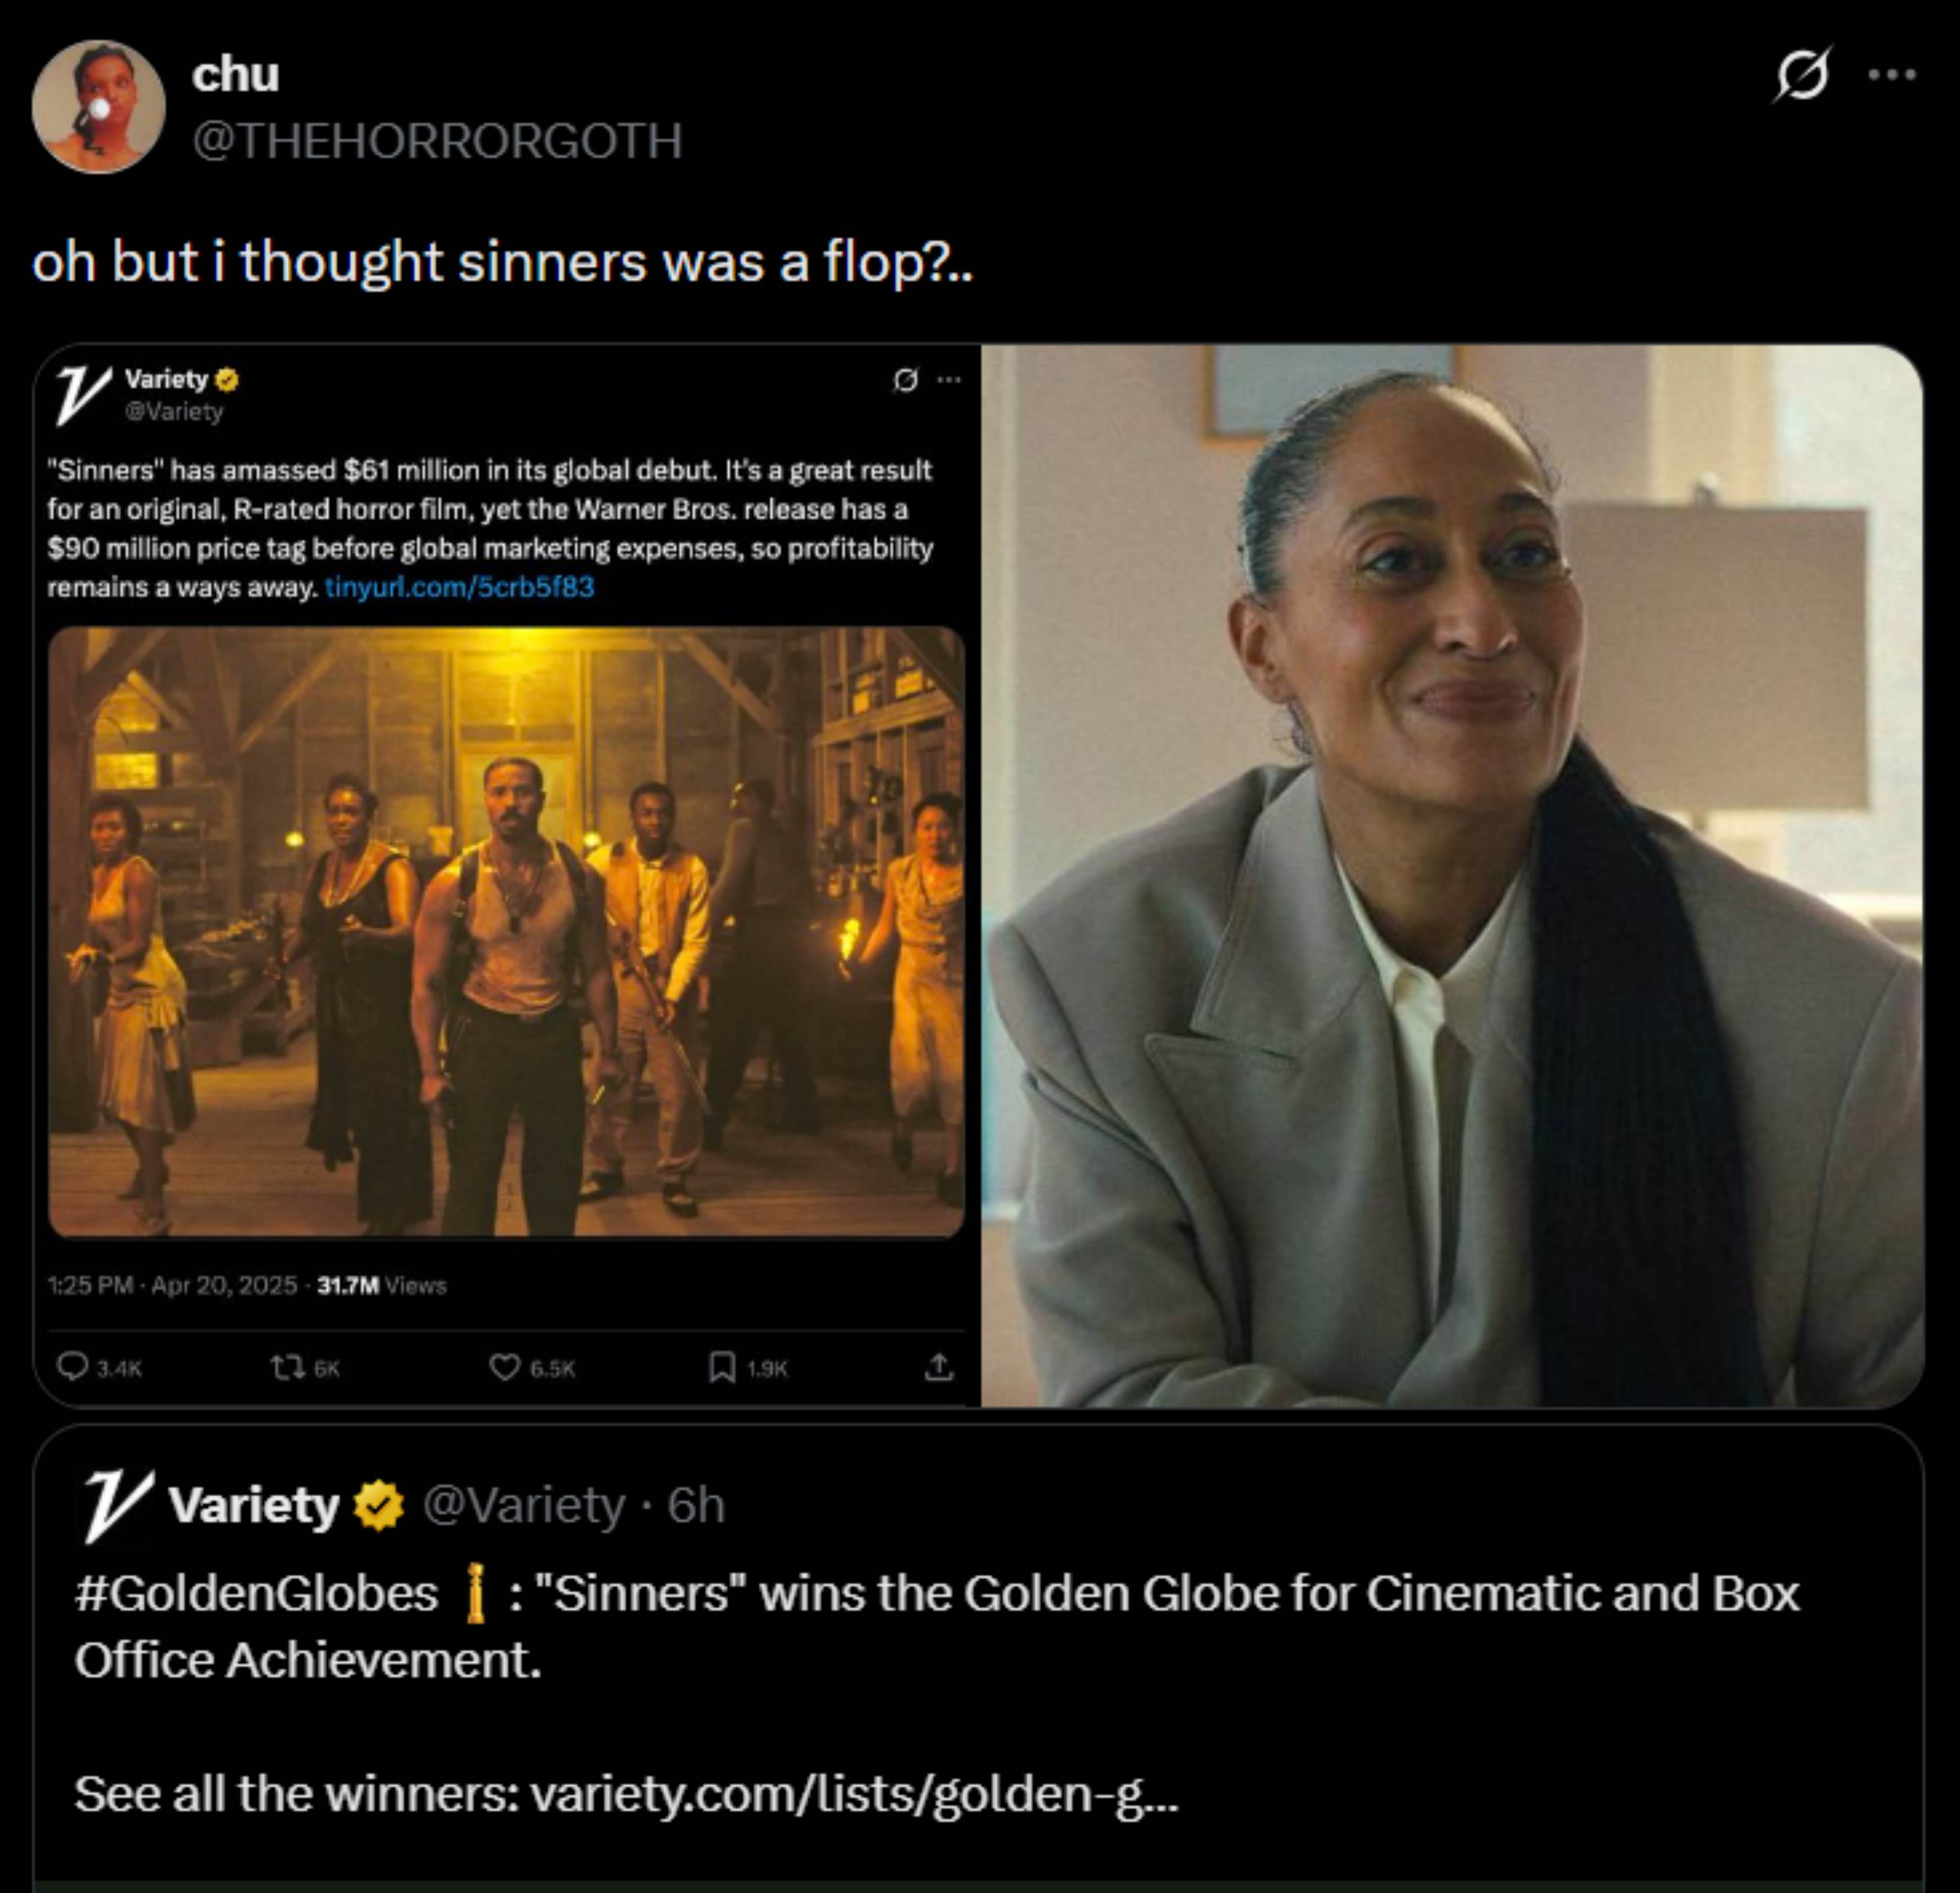Click the repost icon showing 6K
This screenshot has width=1960, height=1893.
[287, 1367]
